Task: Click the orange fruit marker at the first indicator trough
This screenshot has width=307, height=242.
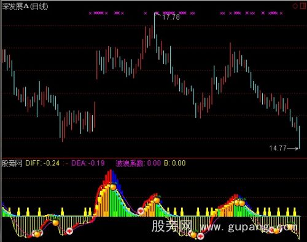Action: [37, 233]
